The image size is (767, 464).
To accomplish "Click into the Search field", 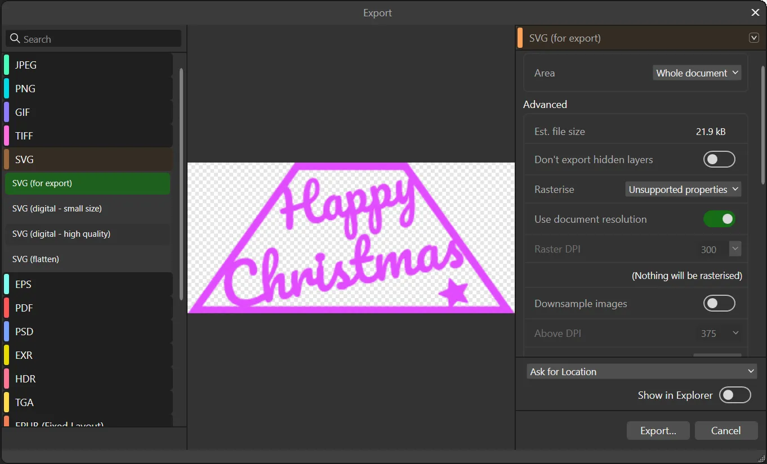I will coord(93,39).
